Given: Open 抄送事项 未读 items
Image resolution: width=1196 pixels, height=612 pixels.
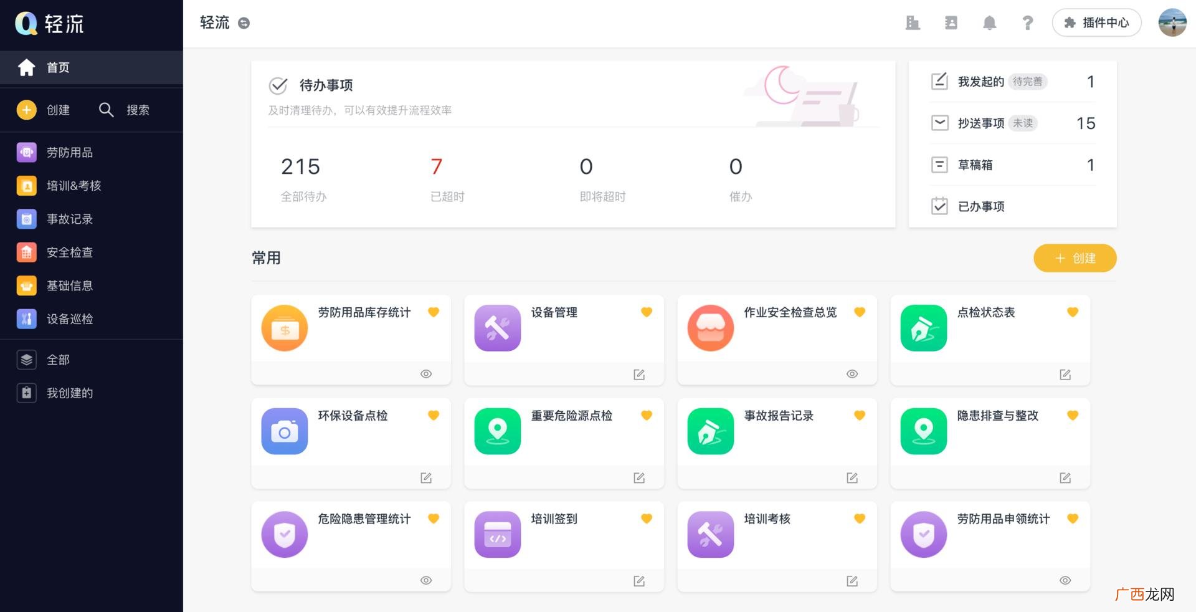Looking at the screenshot, I should 1013,123.
